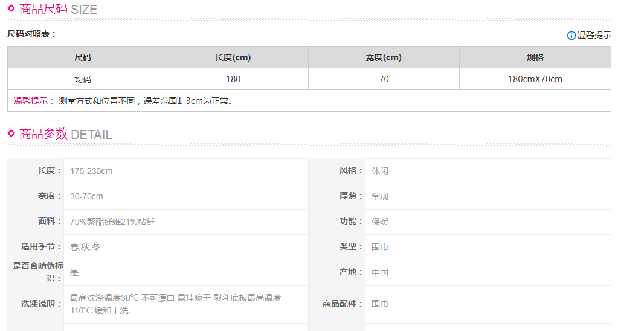618x331 pixels.
Task: Select the 中国 origin value
Action: point(380,272)
